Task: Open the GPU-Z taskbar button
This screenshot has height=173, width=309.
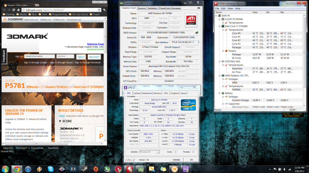Action: point(141,169)
